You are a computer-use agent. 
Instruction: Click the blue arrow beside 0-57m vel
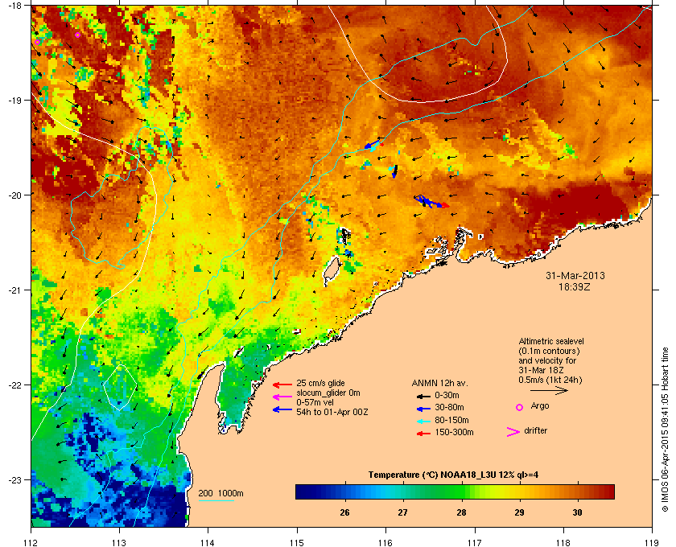click(x=282, y=409)
